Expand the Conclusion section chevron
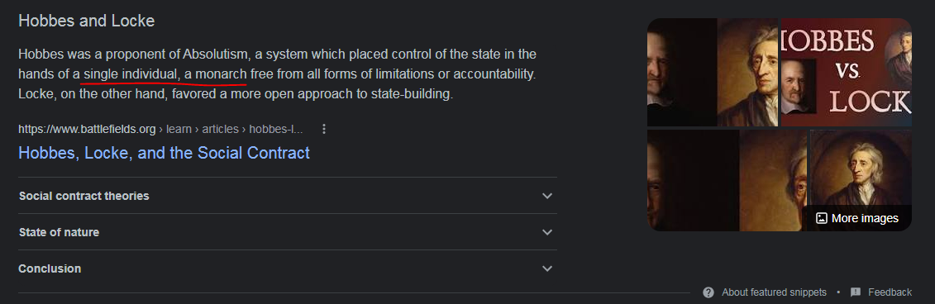Screen dimensions: 935x304 point(546,268)
